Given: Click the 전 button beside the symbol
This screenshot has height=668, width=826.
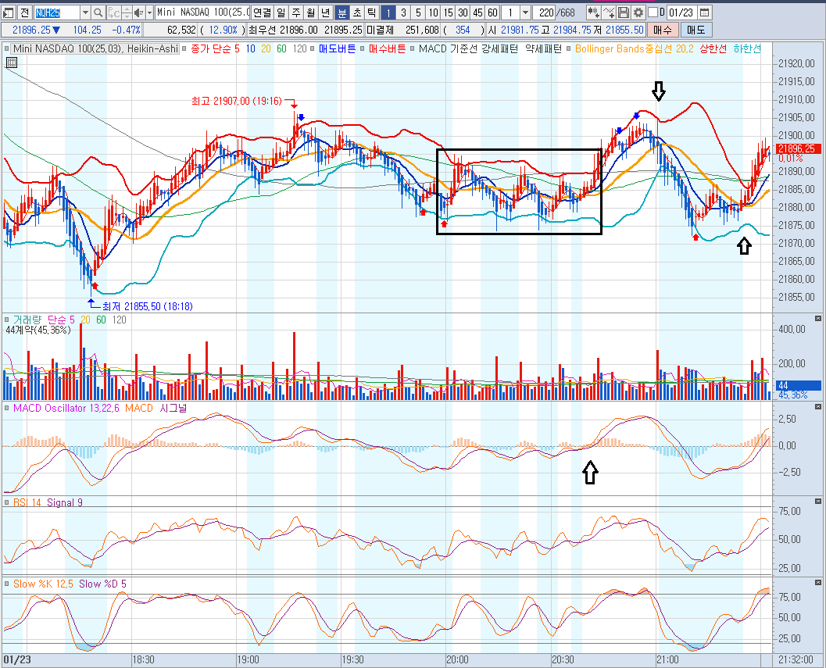Looking at the screenshot, I should [25, 13].
